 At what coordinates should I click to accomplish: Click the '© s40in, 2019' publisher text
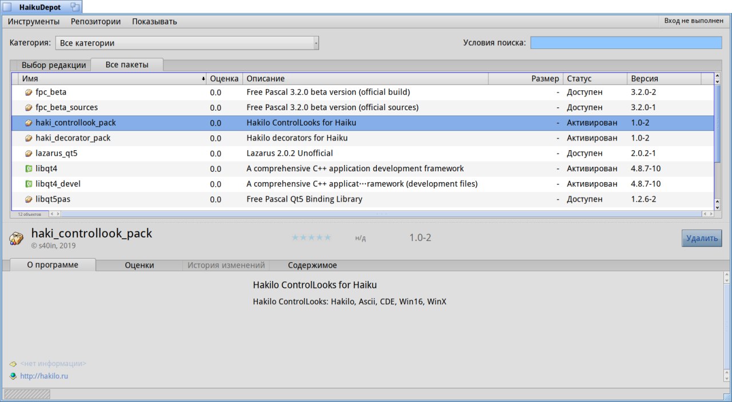53,246
